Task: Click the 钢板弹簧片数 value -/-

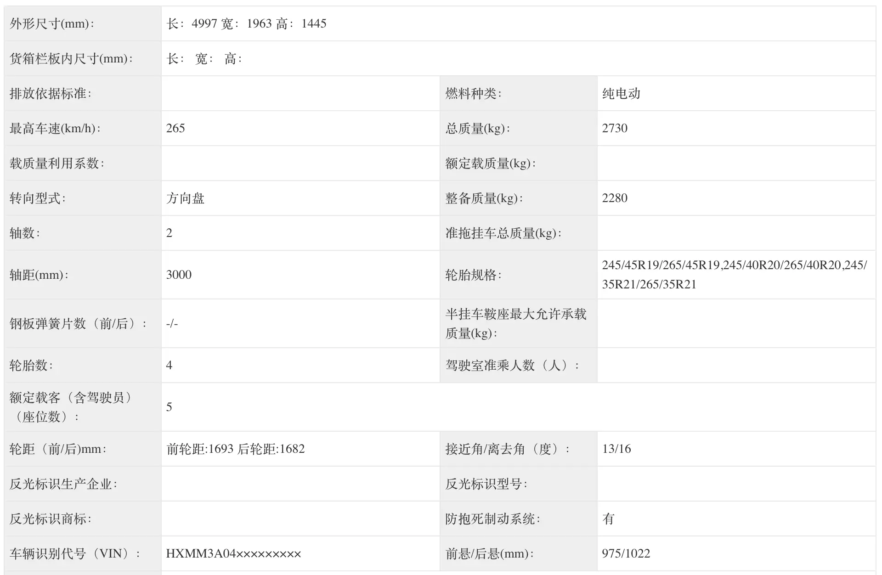Action: [172, 324]
